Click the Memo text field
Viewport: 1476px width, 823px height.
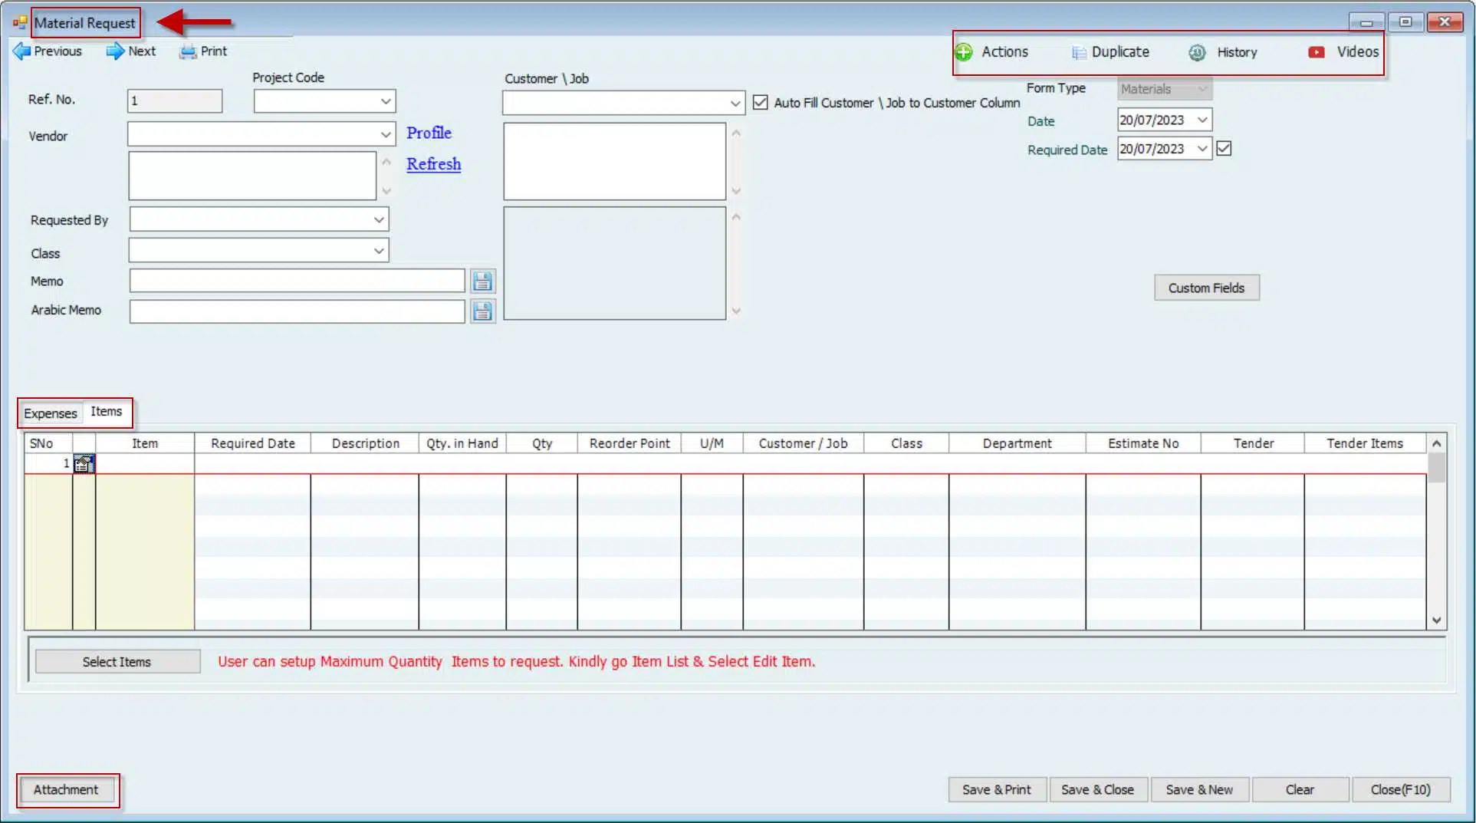coord(297,281)
